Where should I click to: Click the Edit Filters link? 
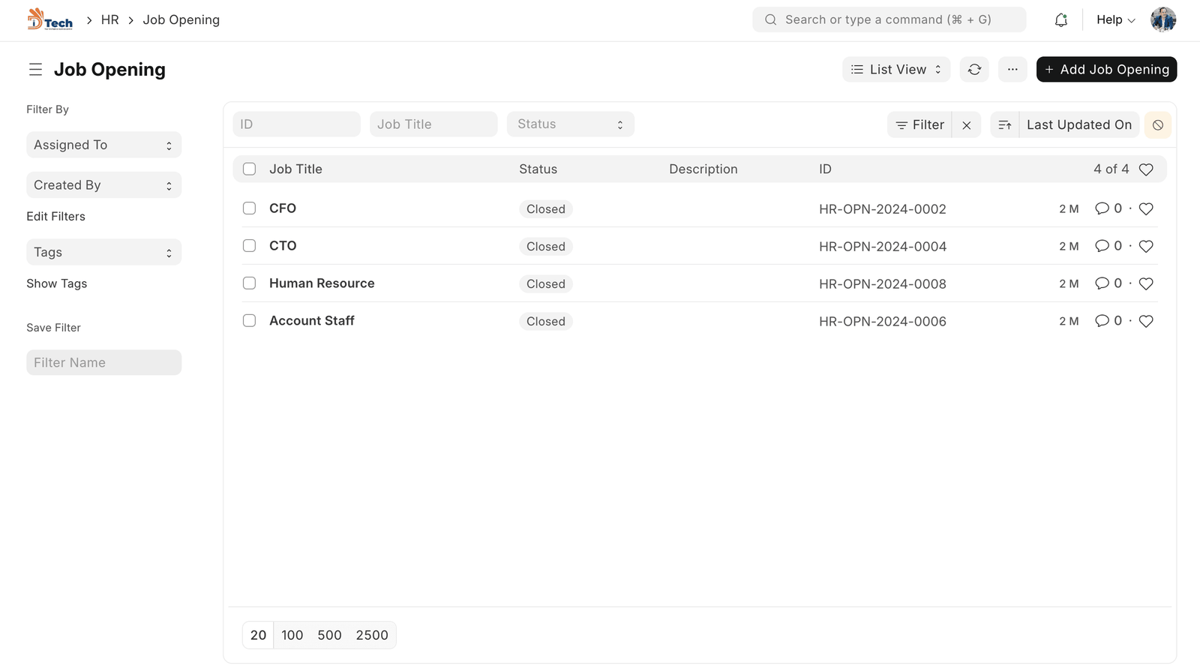point(56,217)
